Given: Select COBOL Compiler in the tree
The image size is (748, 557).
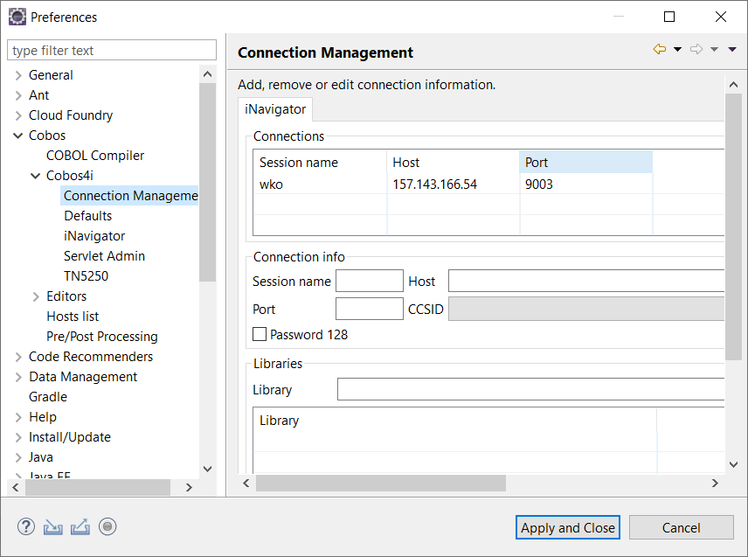Looking at the screenshot, I should pos(95,156).
